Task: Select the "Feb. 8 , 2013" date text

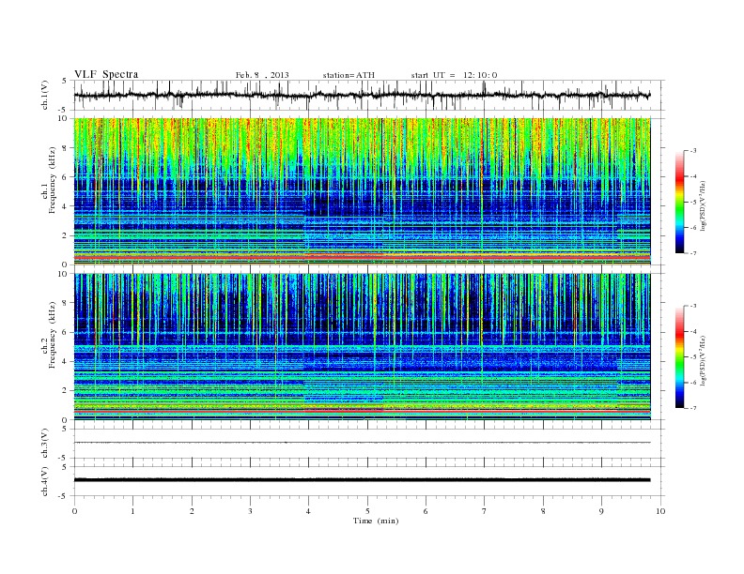Action: point(262,75)
